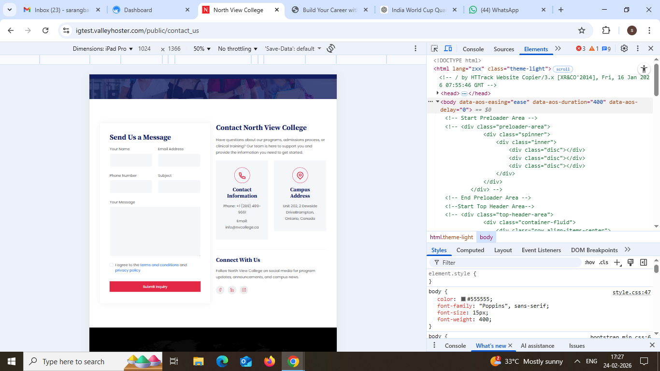The height and width of the screenshot is (371, 660).
Task: Open DOM Breakpoints tab
Action: (x=594, y=250)
